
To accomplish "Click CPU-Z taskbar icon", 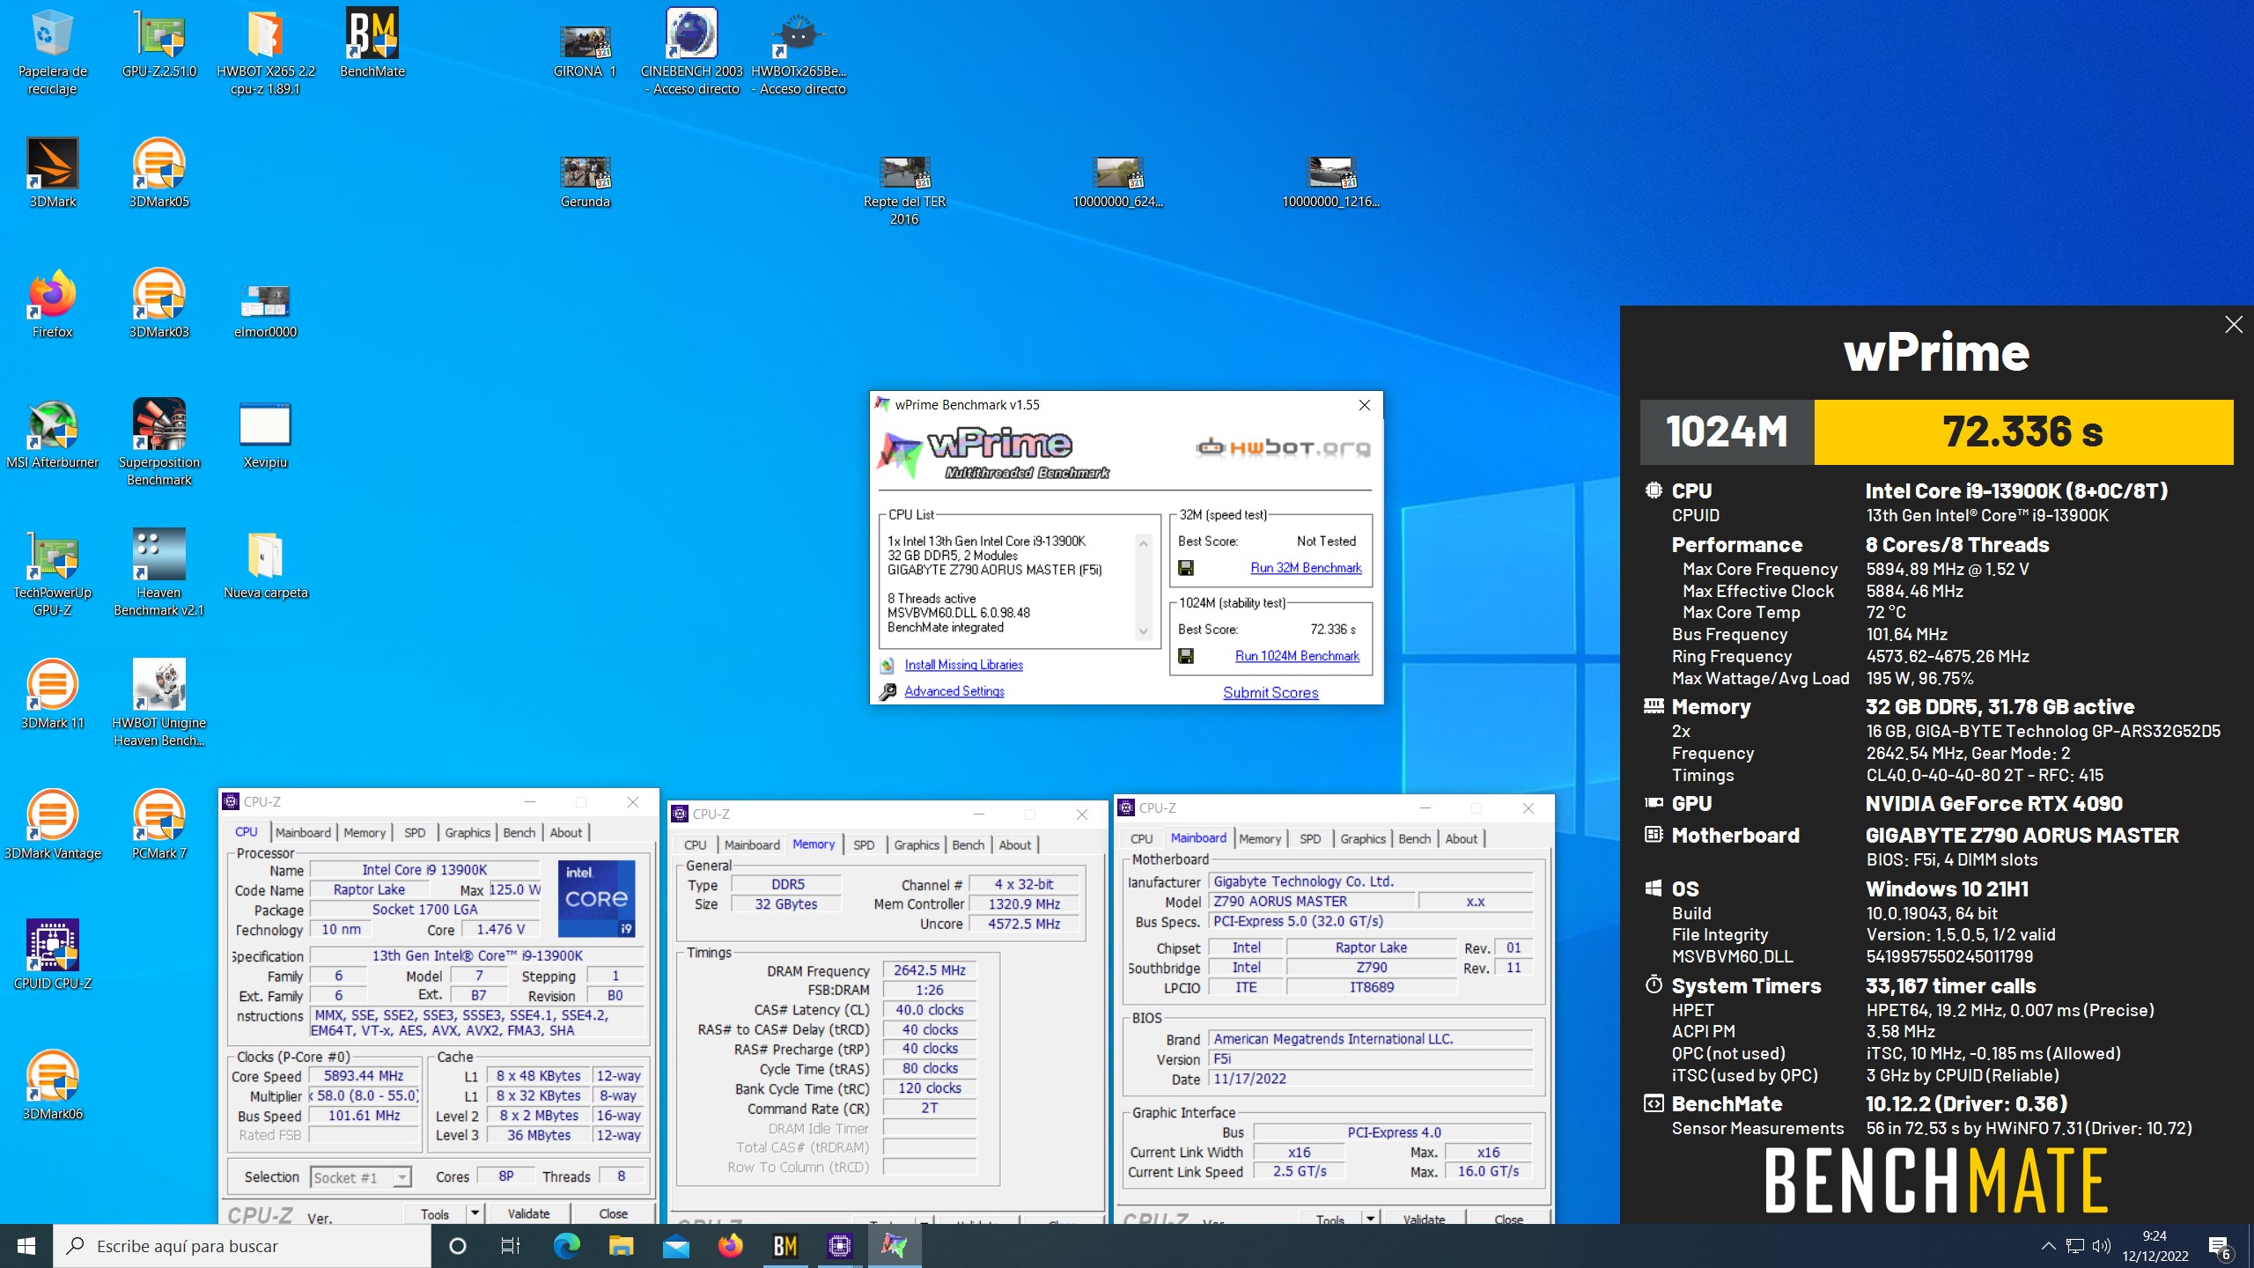I will coord(839,1246).
